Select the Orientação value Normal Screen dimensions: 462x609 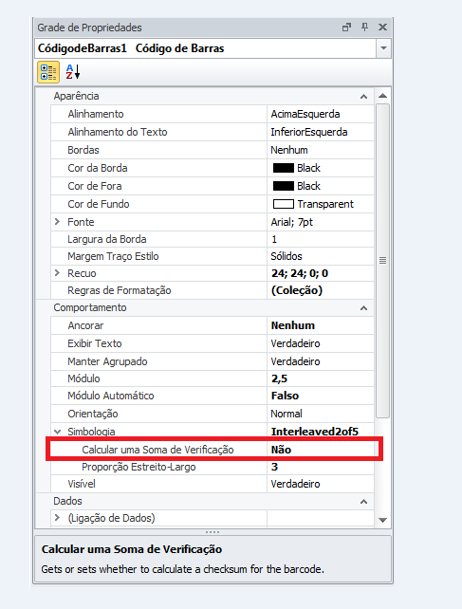click(x=286, y=414)
